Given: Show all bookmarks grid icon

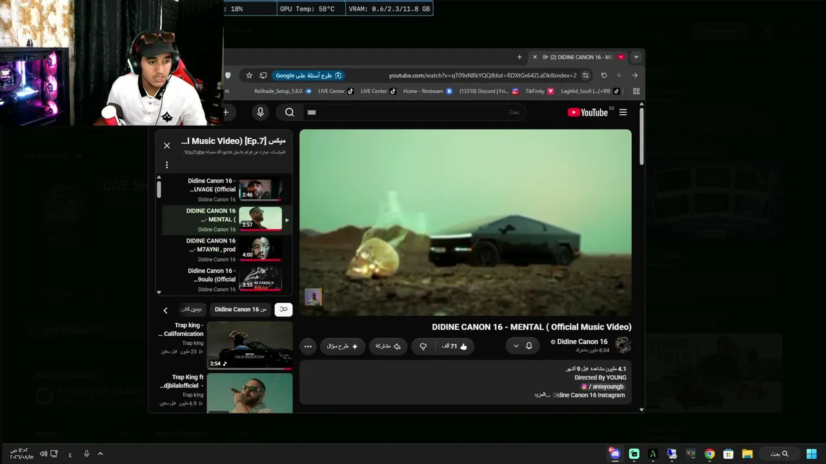Looking at the screenshot, I should pos(636,92).
